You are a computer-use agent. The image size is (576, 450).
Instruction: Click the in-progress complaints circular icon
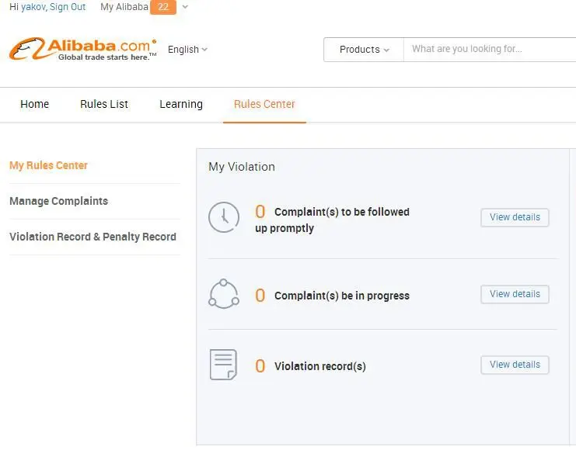pos(224,294)
